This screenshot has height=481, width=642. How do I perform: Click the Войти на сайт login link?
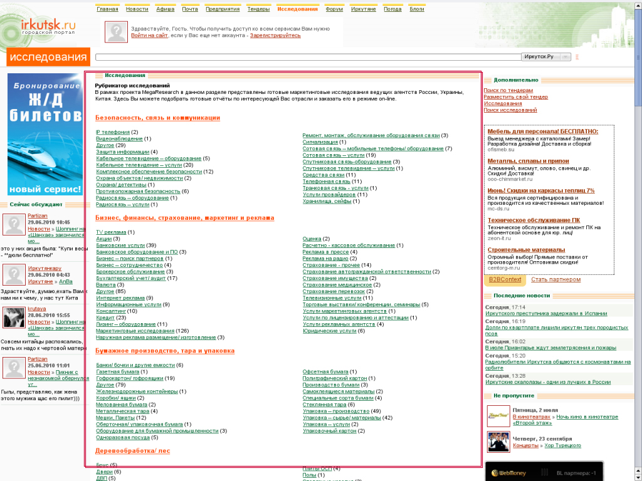point(149,36)
